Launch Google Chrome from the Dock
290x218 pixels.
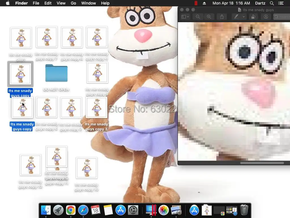pyautogui.click(x=71, y=210)
